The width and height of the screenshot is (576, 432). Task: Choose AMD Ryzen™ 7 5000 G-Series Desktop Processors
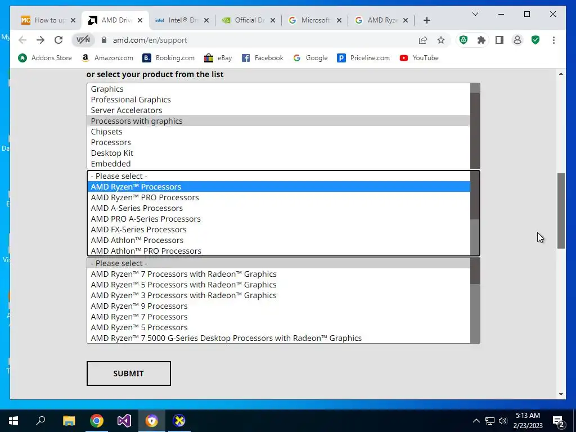(x=278, y=338)
